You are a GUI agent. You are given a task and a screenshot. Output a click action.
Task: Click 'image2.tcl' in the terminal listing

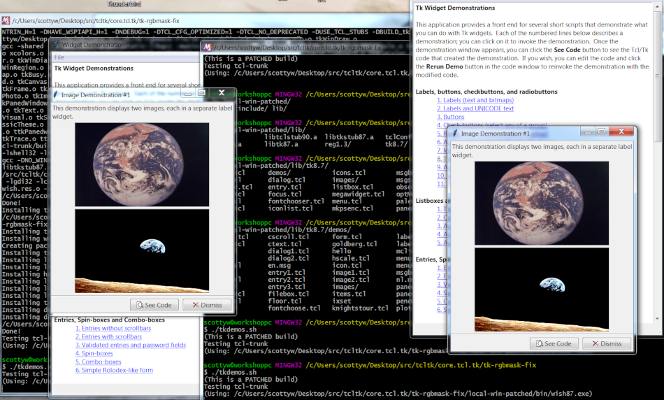click(x=351, y=280)
